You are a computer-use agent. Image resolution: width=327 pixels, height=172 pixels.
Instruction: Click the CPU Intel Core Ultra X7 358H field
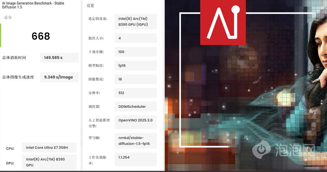(x=49, y=148)
